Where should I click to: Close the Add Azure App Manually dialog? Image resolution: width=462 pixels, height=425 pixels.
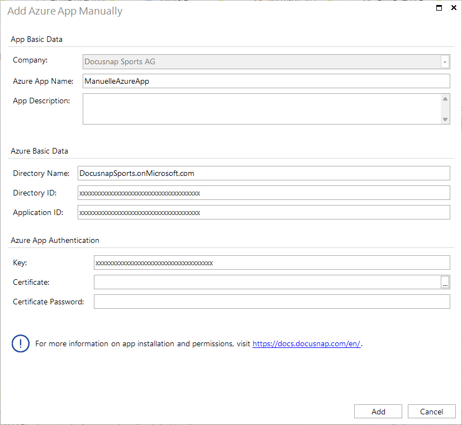click(454, 8)
